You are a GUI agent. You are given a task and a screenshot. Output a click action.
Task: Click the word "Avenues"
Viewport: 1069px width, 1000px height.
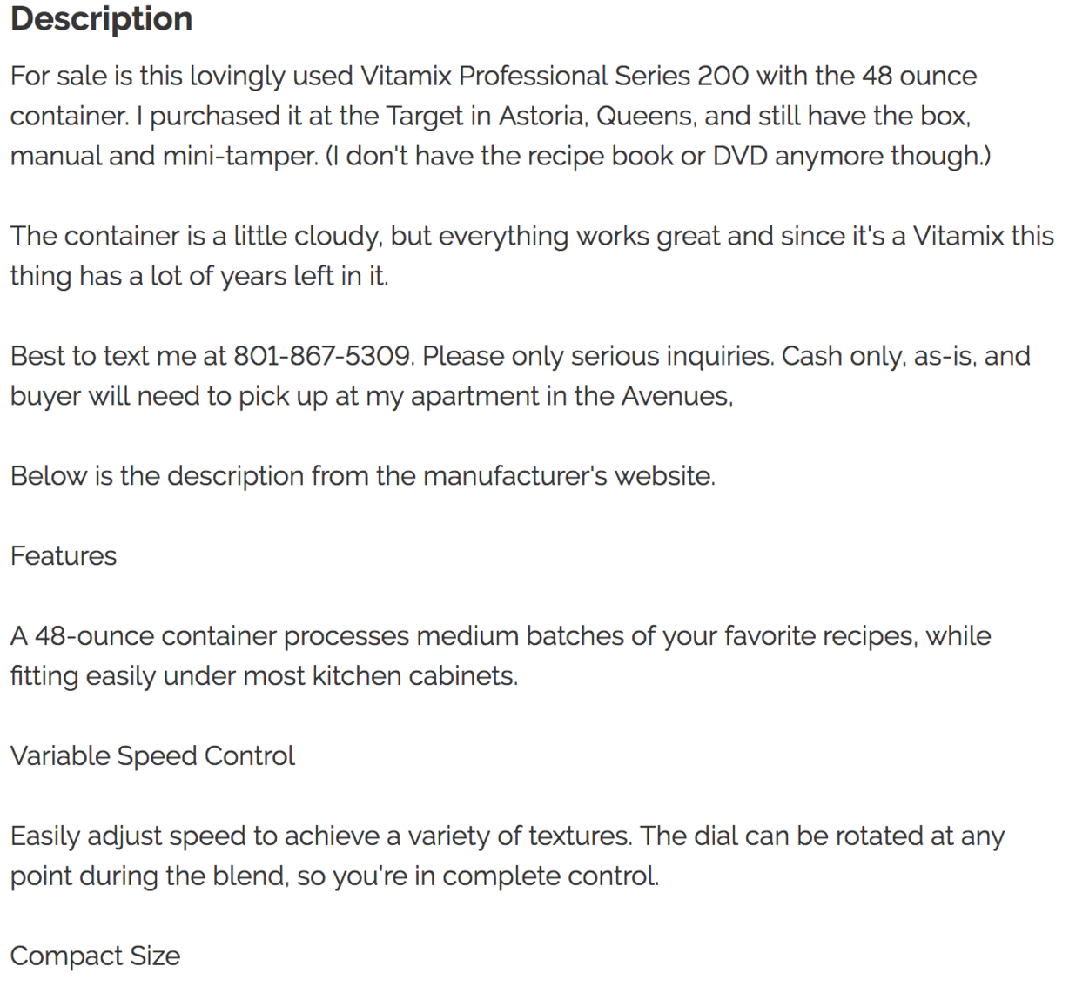[x=676, y=396]
